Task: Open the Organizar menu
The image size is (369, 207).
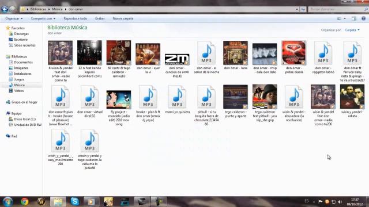Action: pyautogui.click(x=14, y=18)
